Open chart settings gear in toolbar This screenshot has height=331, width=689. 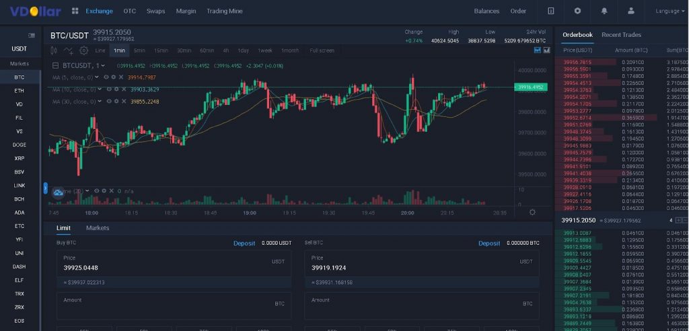pos(84,50)
